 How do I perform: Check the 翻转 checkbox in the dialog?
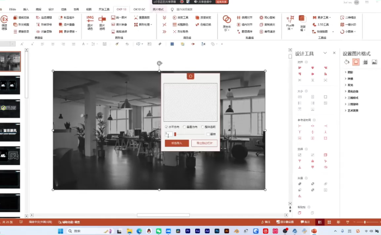pyautogui.click(x=208, y=134)
